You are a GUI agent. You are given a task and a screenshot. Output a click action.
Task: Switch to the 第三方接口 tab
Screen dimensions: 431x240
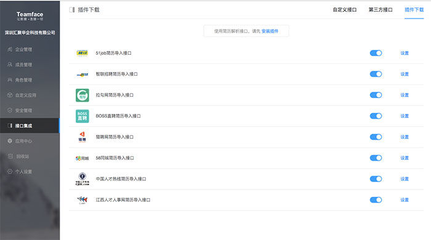381,10
